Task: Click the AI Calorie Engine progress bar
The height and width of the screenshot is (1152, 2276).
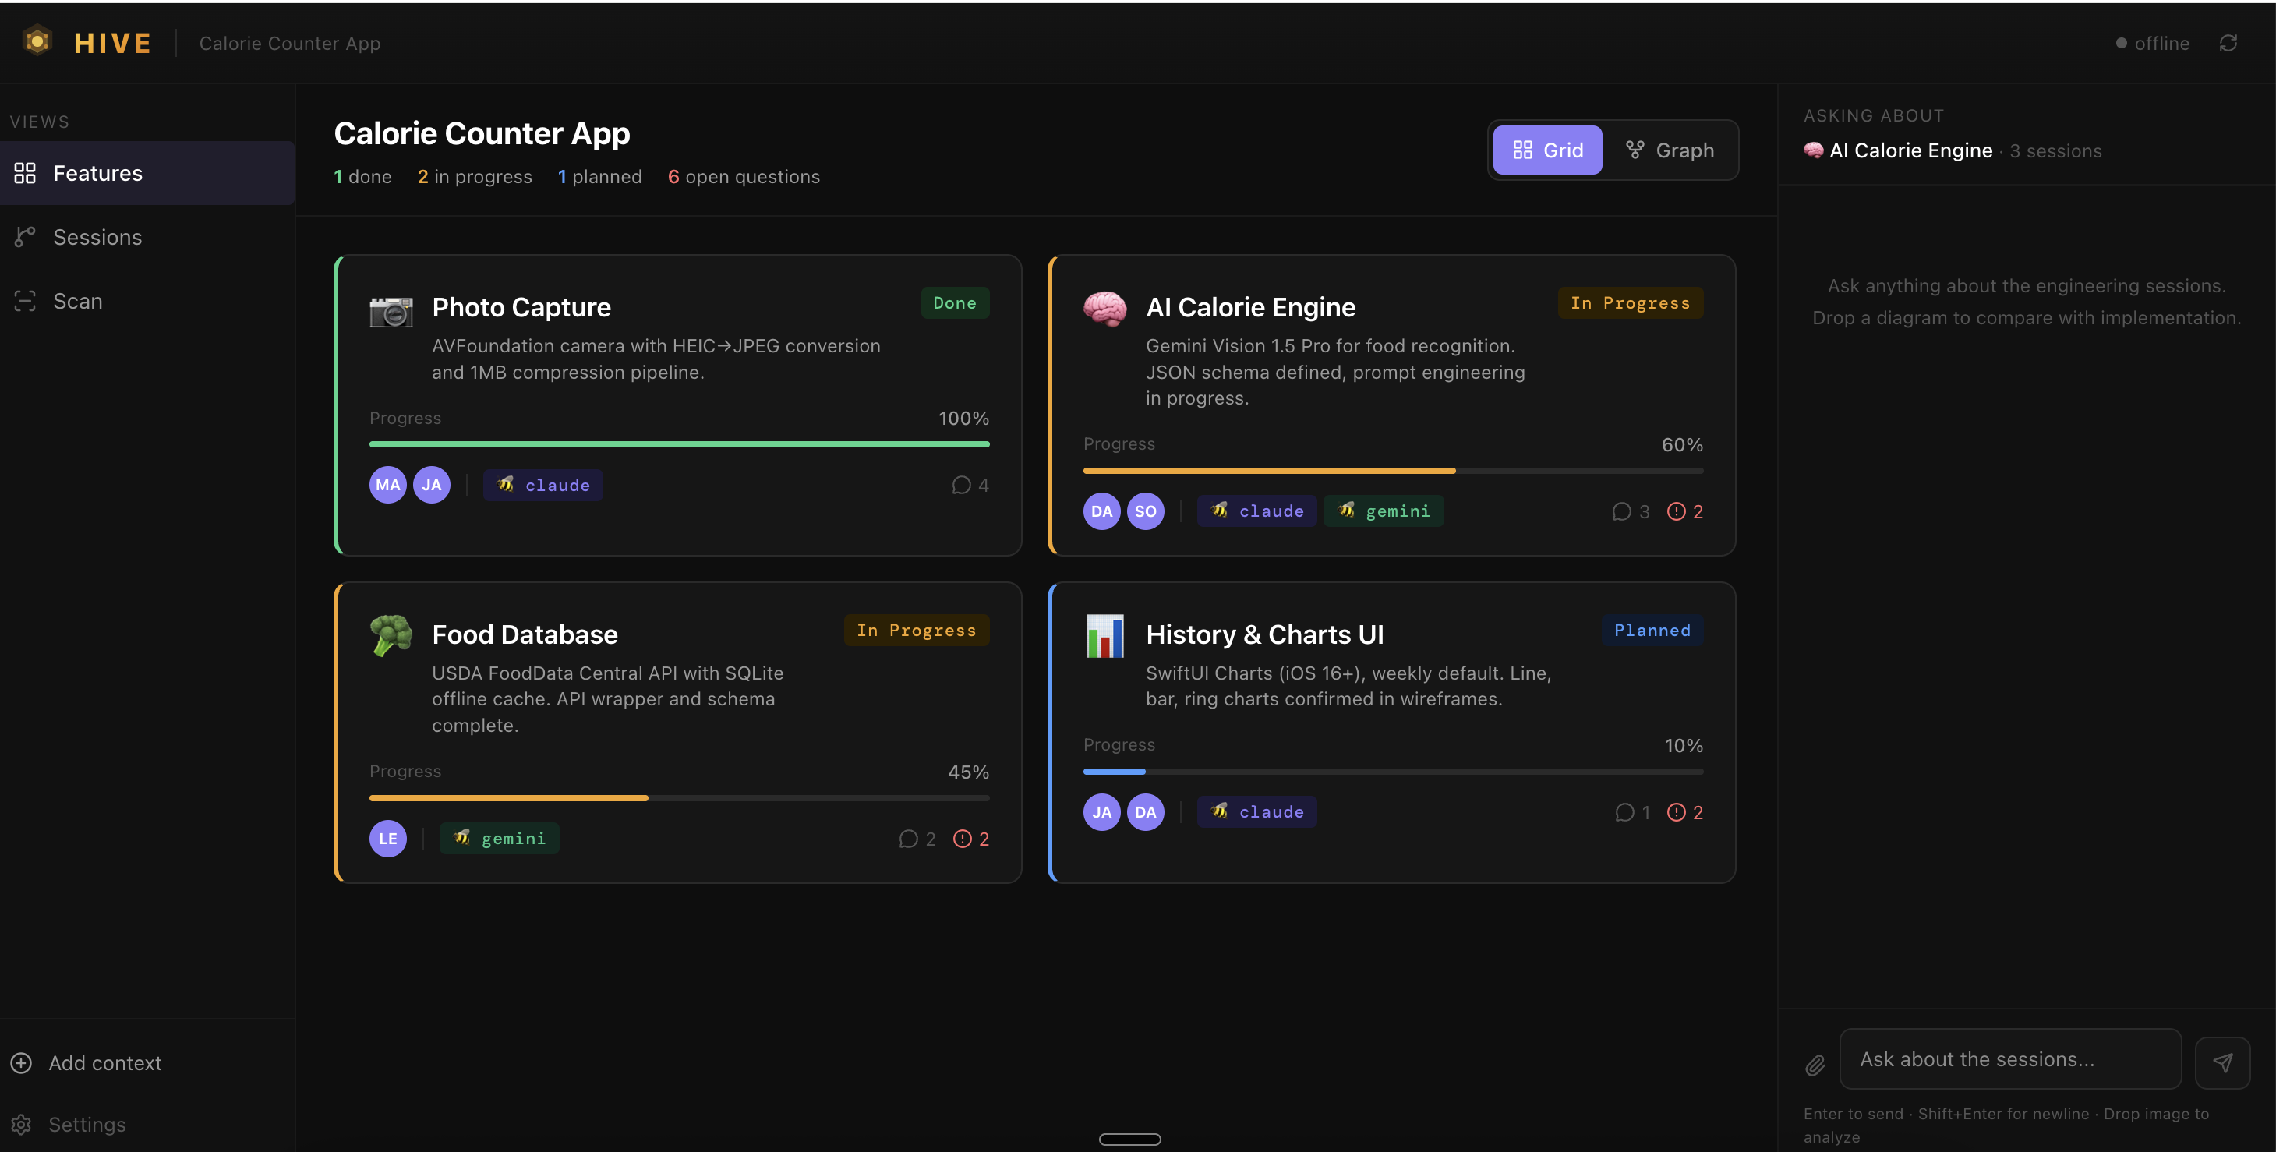Action: coord(1392,471)
